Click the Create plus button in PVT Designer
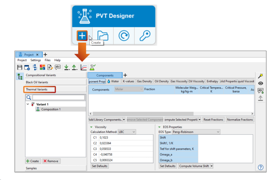The image size is (277, 180). pos(82,36)
